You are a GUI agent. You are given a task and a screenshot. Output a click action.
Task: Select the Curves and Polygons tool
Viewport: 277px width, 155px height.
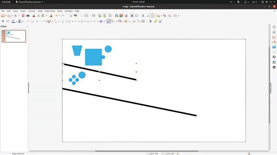[x=49, y=21]
